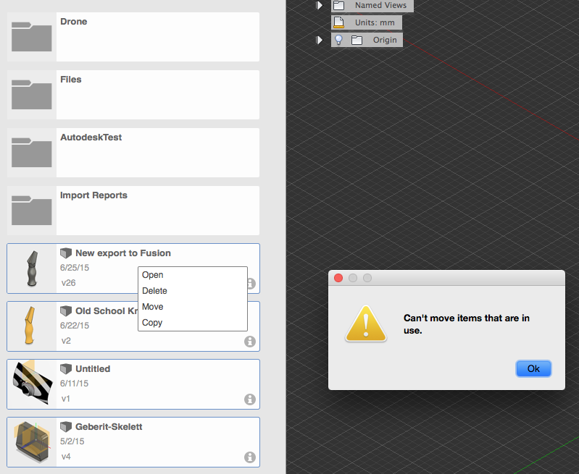The width and height of the screenshot is (579, 474).
Task: Click the Origin folder icon
Action: coord(357,40)
